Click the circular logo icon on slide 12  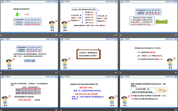[x=122, y=2]
